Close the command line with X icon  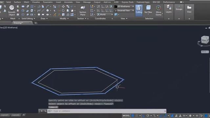(42, 111)
